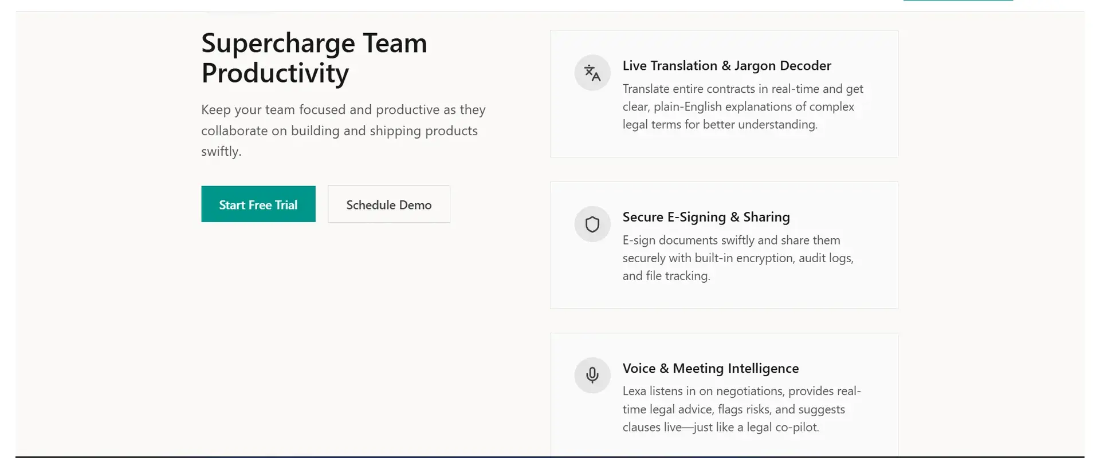Click the microphone voice icon
Image resolution: width=1100 pixels, height=458 pixels.
point(592,375)
